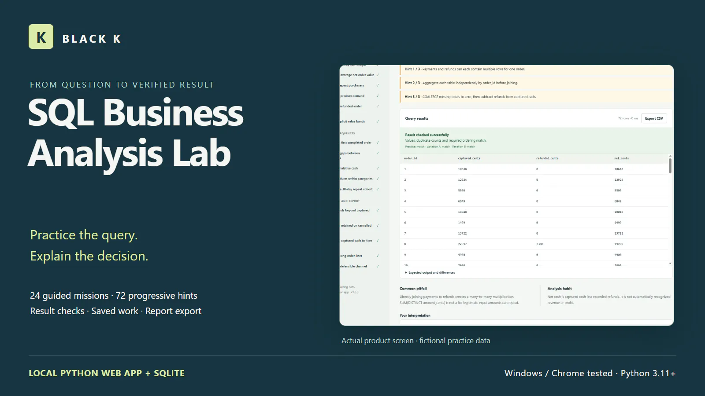This screenshot has width=705, height=396.
Task: Click the checkmark beside 'average net order value'
Action: tap(378, 75)
